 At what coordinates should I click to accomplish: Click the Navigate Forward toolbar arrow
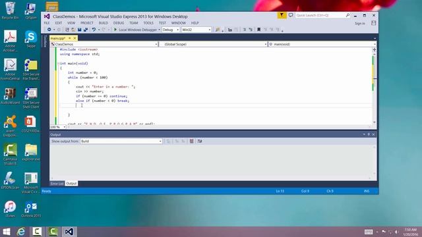point(59,30)
